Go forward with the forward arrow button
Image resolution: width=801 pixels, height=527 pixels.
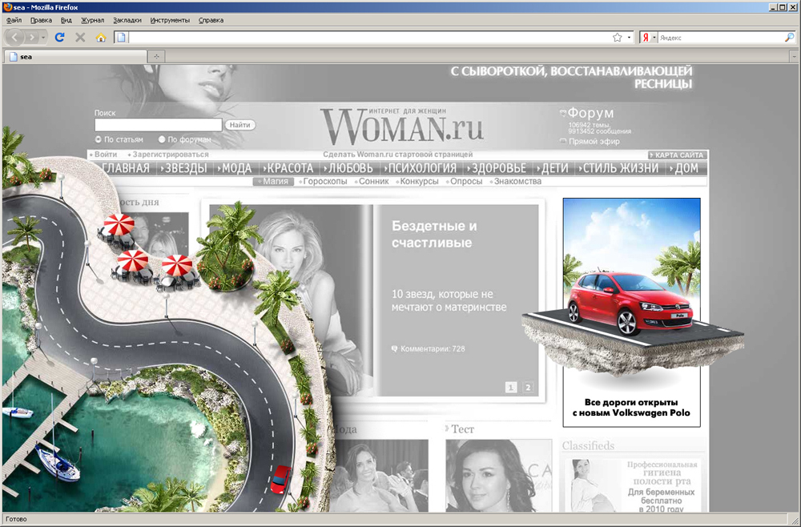tap(31, 38)
